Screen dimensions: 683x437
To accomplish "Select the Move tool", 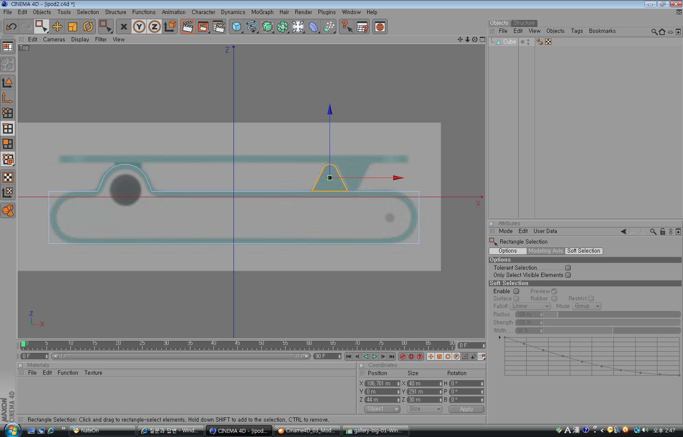I will click(x=57, y=27).
